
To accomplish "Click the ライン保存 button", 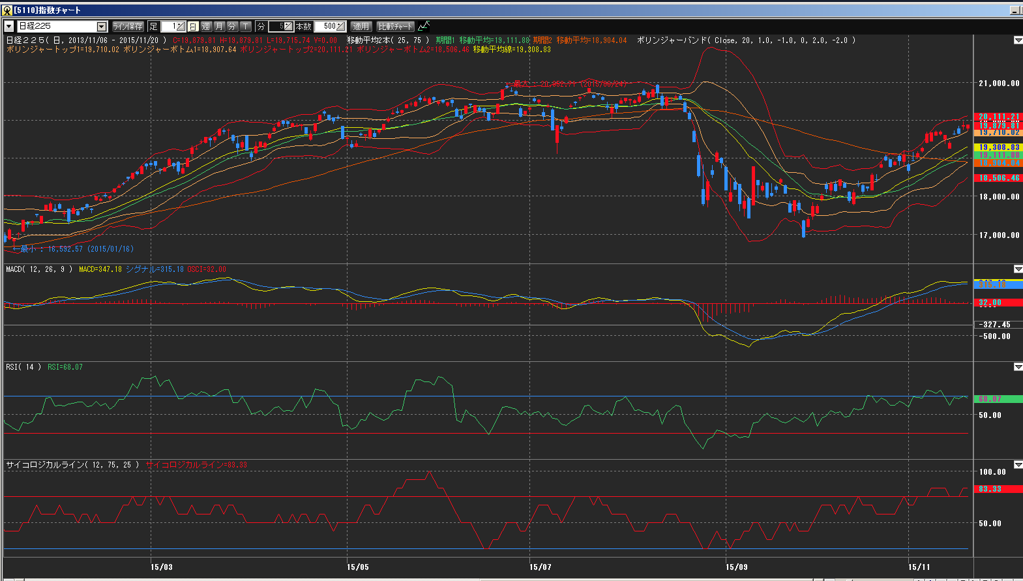I will click(x=128, y=26).
